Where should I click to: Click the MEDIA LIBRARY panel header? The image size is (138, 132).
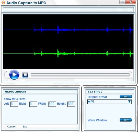(40, 92)
